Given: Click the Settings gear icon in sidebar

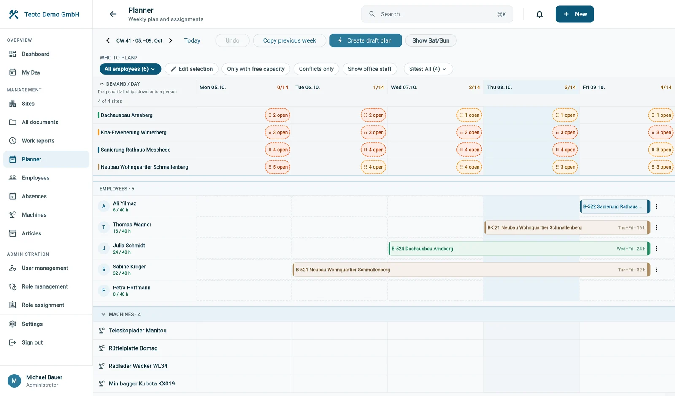Looking at the screenshot, I should coord(13,324).
